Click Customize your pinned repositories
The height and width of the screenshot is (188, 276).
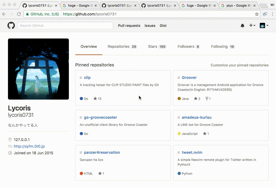240,65
